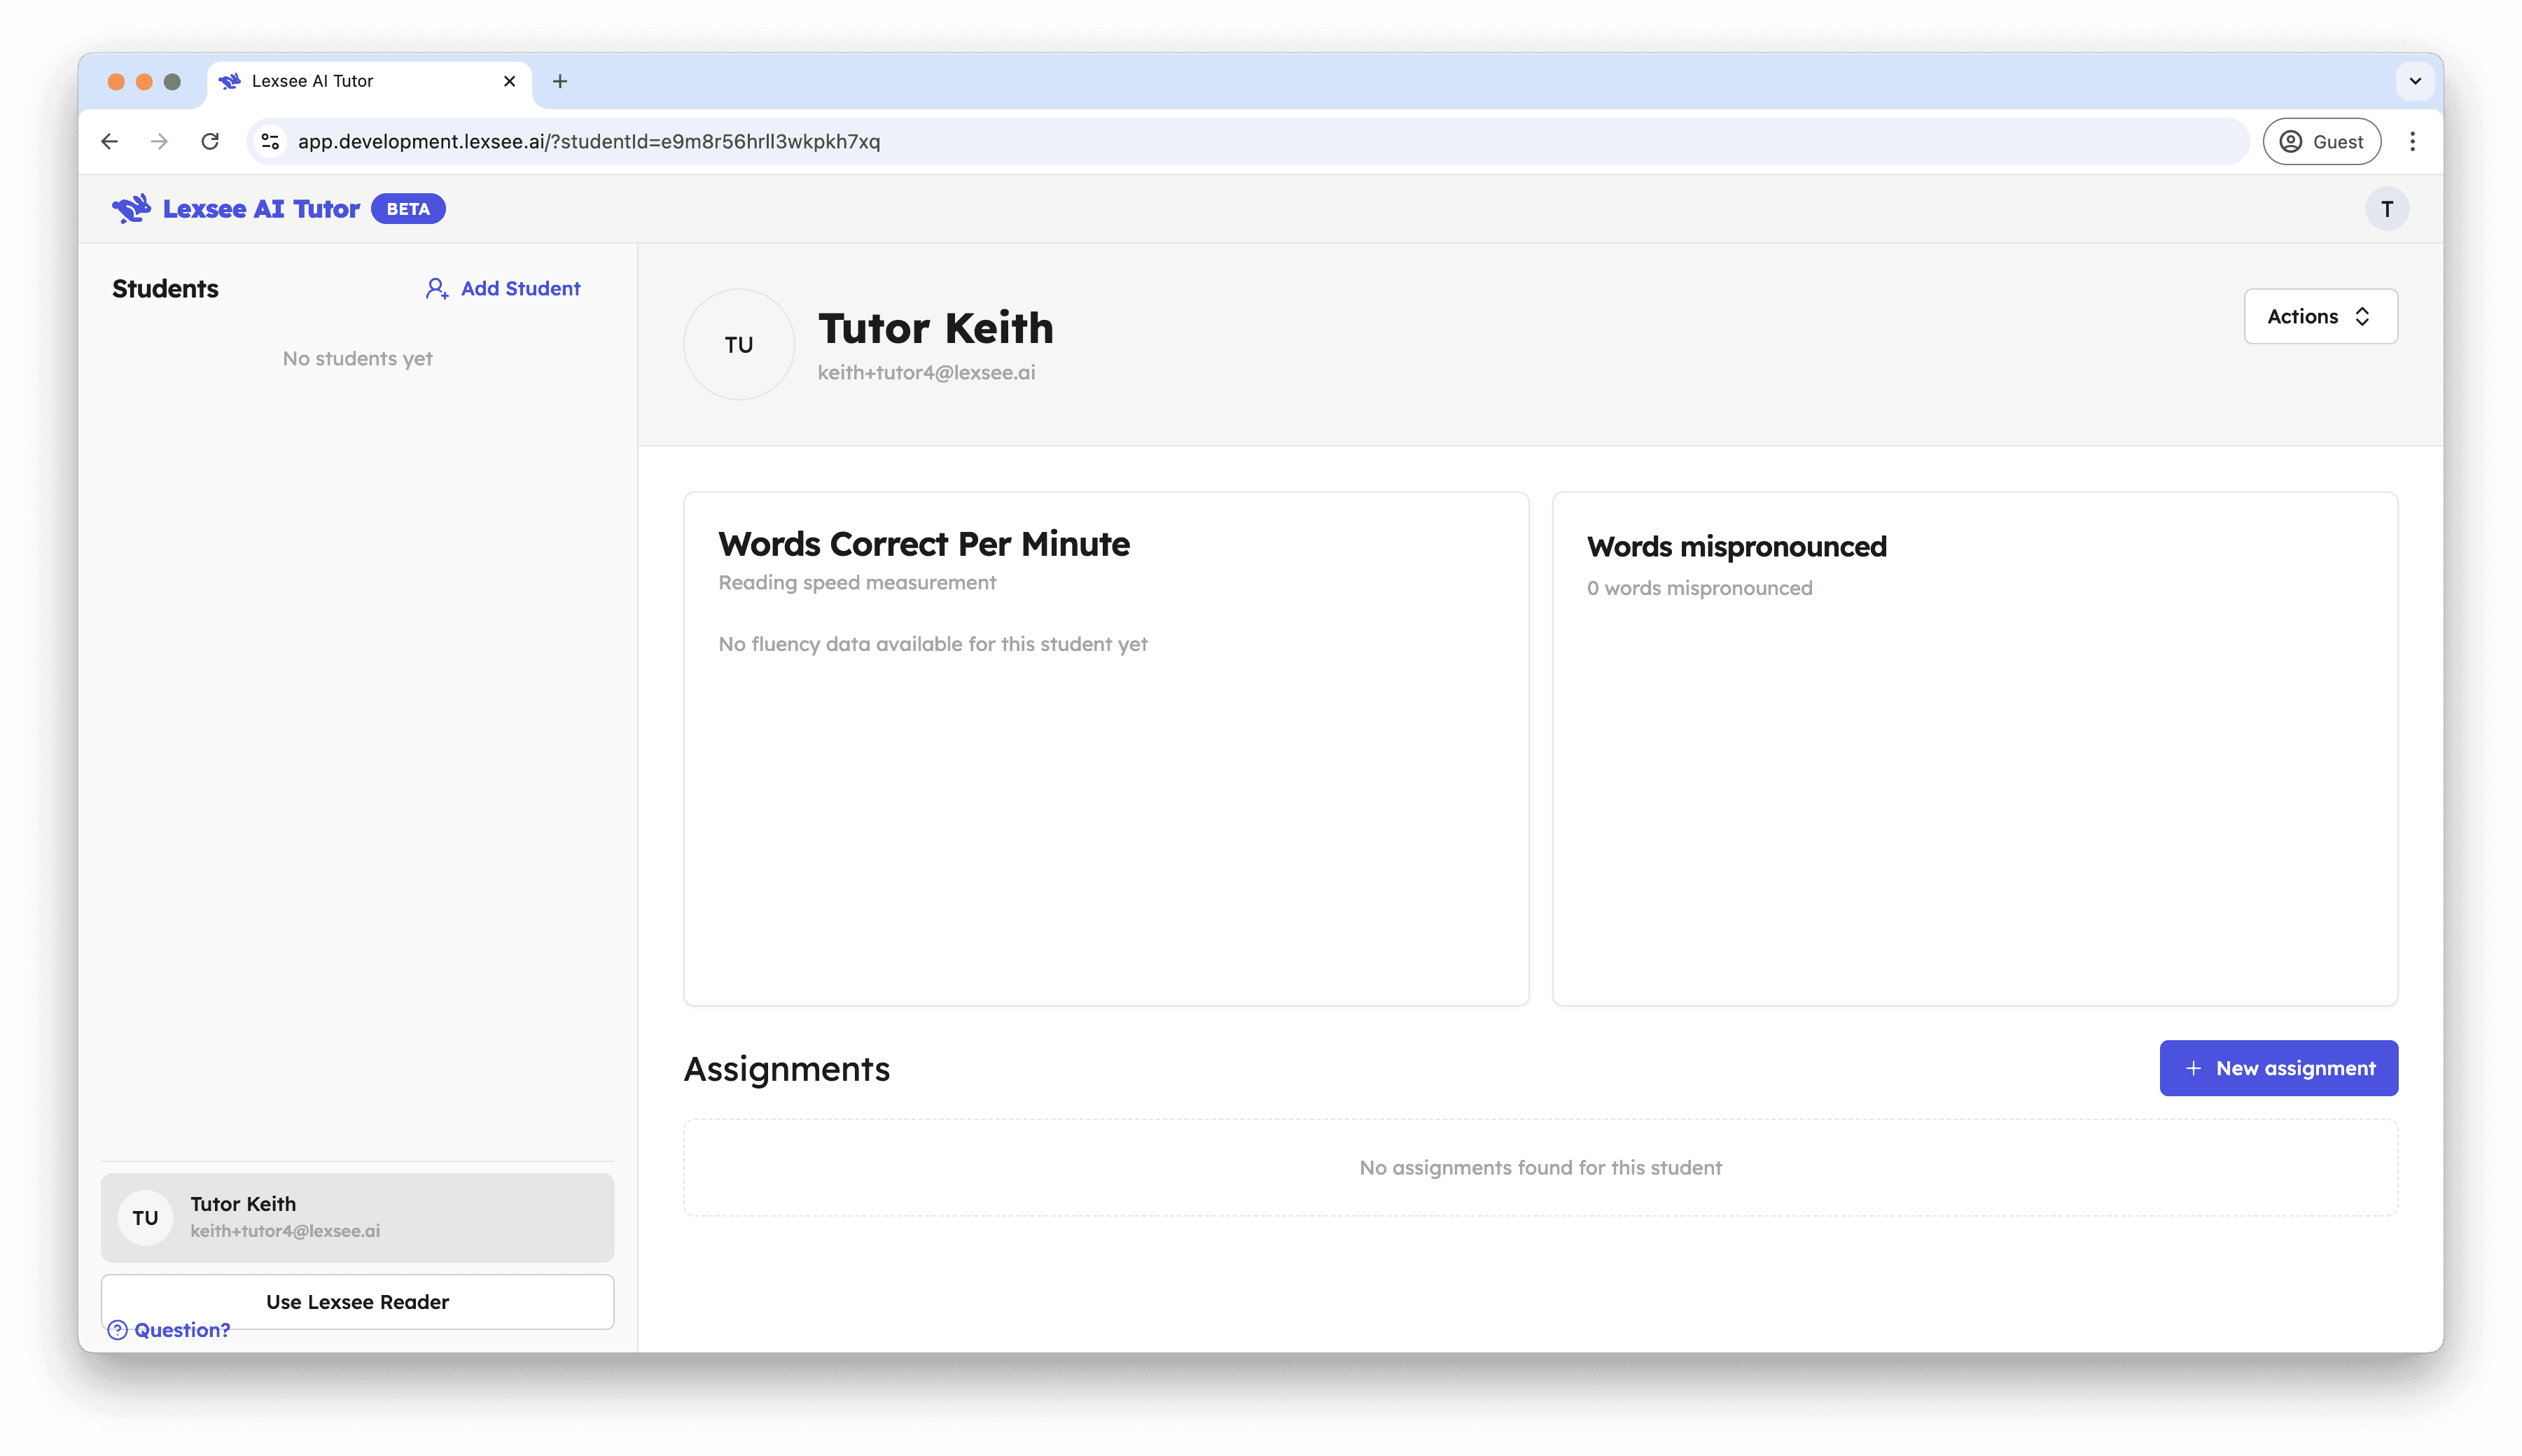Click the browser forward arrow

pyautogui.click(x=159, y=141)
